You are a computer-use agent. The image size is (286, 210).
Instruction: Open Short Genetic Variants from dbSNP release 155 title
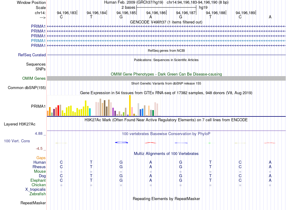pyautogui.click(x=166, y=83)
